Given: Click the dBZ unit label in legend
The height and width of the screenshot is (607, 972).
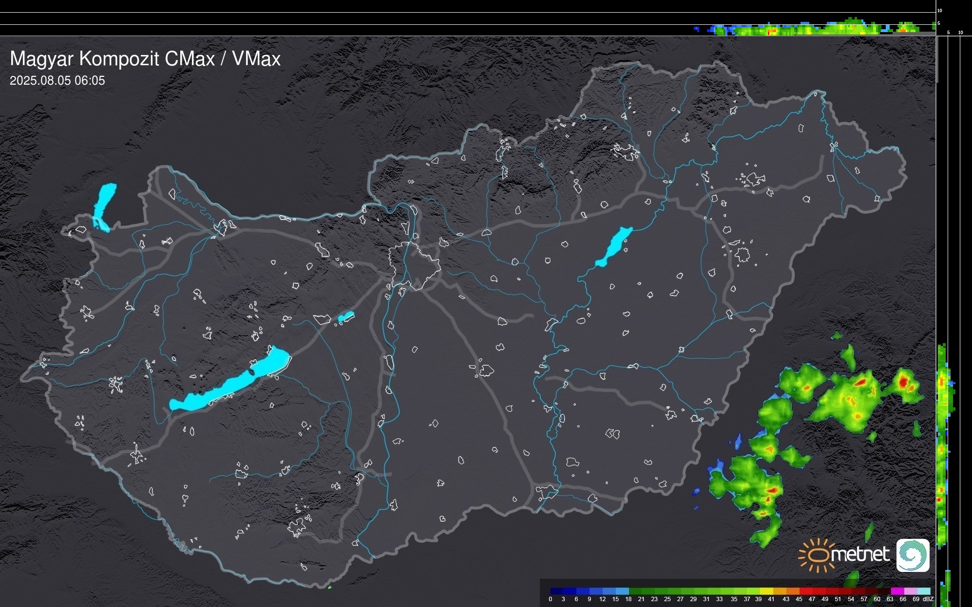Looking at the screenshot, I should [x=928, y=599].
